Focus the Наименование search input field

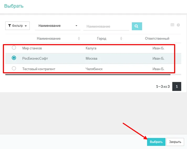pos(106,27)
